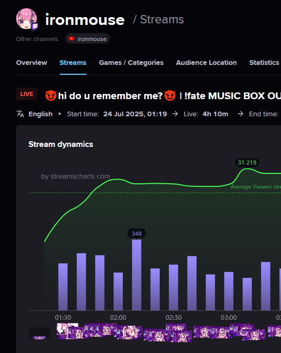Select the Streams tab

pos(73,63)
